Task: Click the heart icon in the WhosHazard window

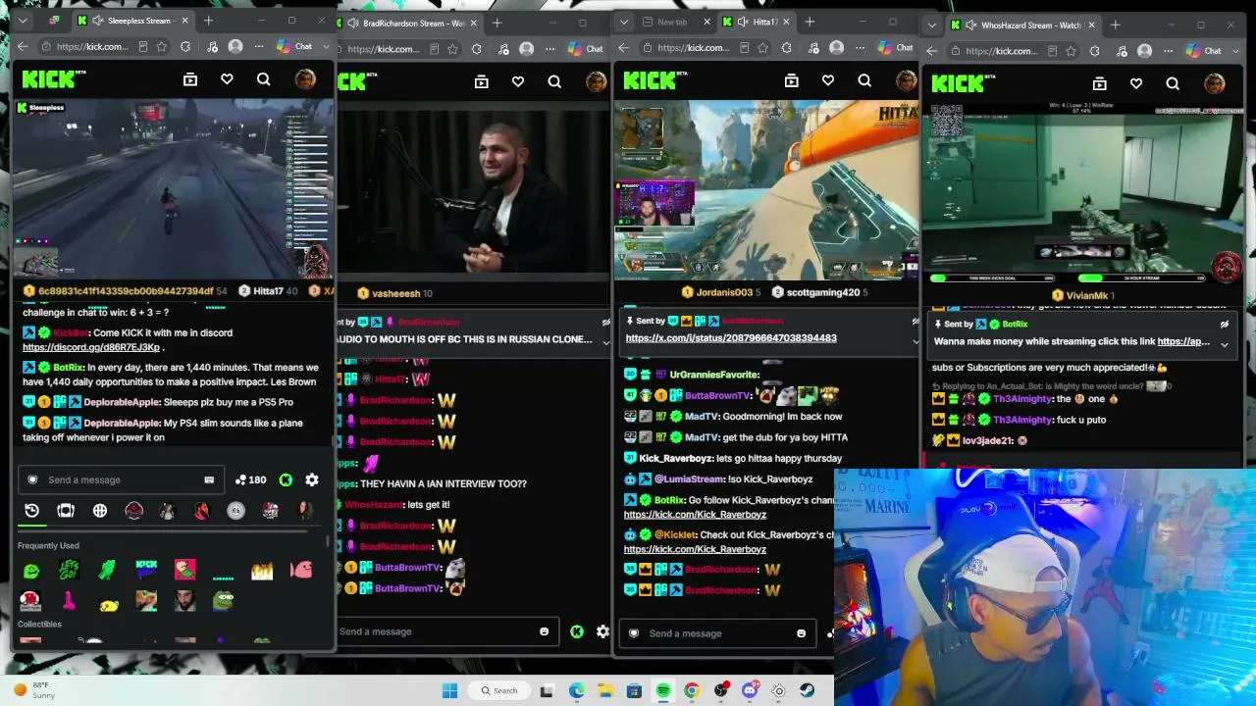Action: tap(1136, 84)
